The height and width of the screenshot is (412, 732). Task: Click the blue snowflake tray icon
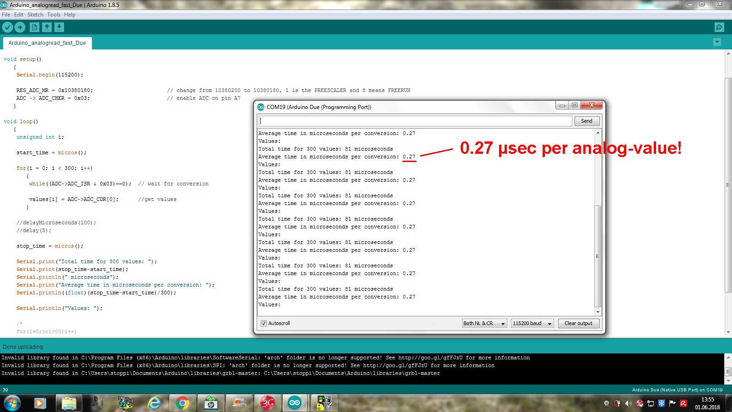coord(662,403)
